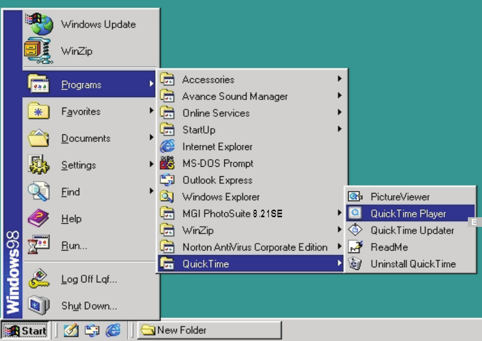
Task: Expand the StartUp submenu arrow
Action: tap(340, 129)
